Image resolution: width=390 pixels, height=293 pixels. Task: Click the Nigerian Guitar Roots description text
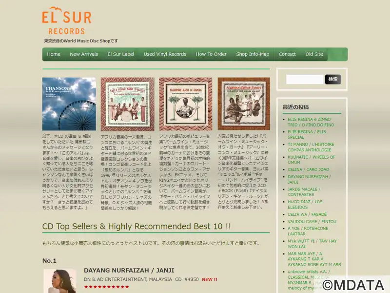tap(243, 171)
